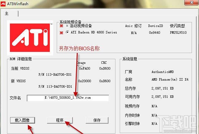Click the ATIWinflash window title text

(x=18, y=4)
